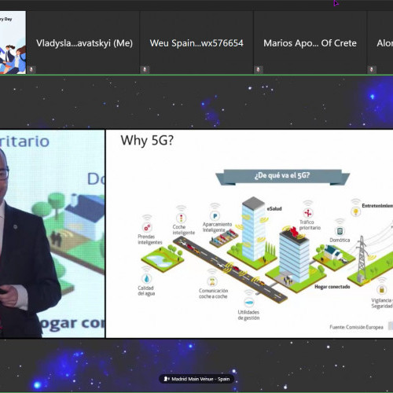Click the muted mic icon on Marios Apo tile
This screenshot has height=393, width=393.
click(x=258, y=70)
